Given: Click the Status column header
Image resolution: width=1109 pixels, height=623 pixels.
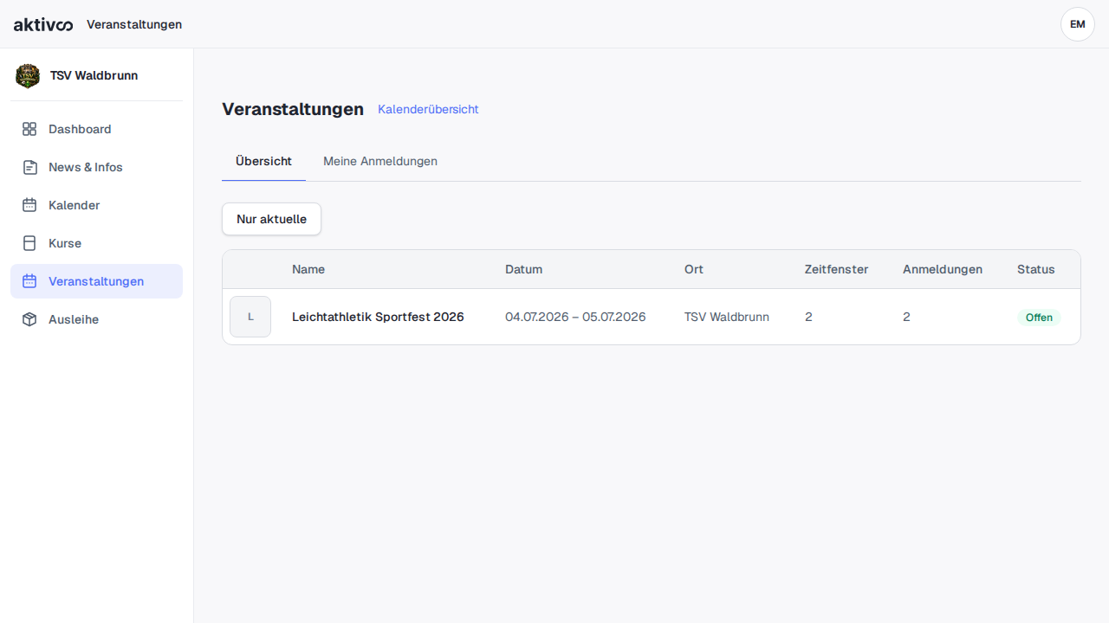Looking at the screenshot, I should tap(1036, 269).
